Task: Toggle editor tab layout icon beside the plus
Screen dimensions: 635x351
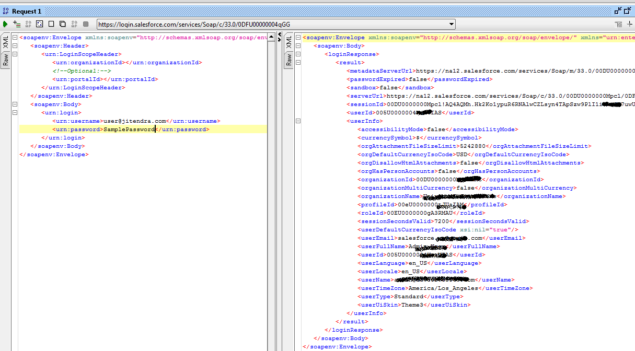Action: tap(619, 24)
